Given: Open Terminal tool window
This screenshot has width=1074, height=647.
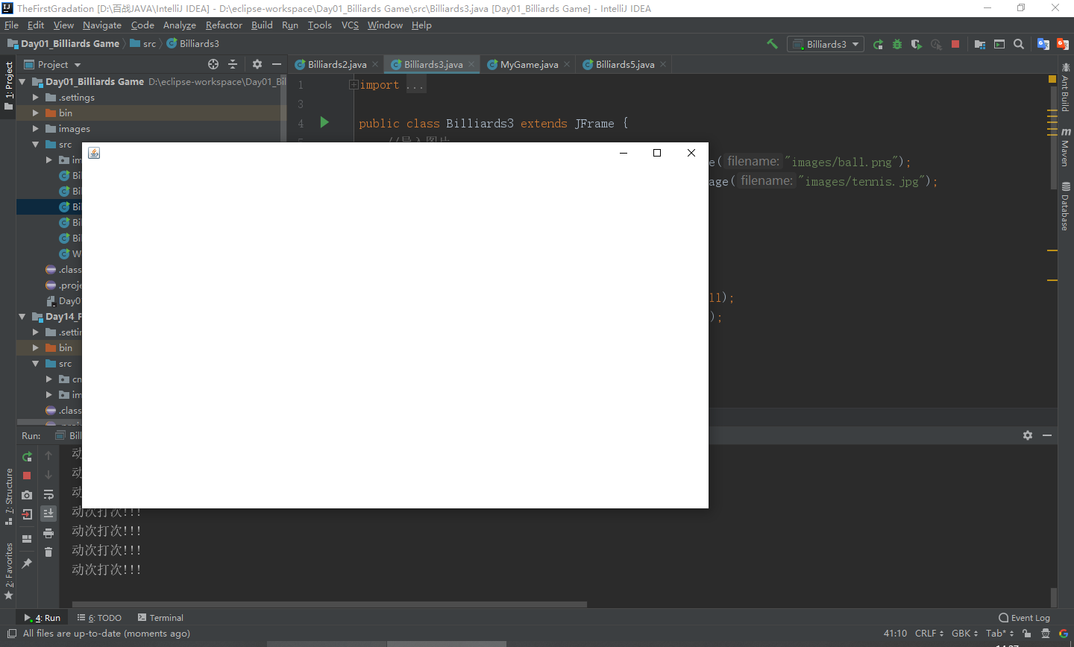Looking at the screenshot, I should pos(160,618).
